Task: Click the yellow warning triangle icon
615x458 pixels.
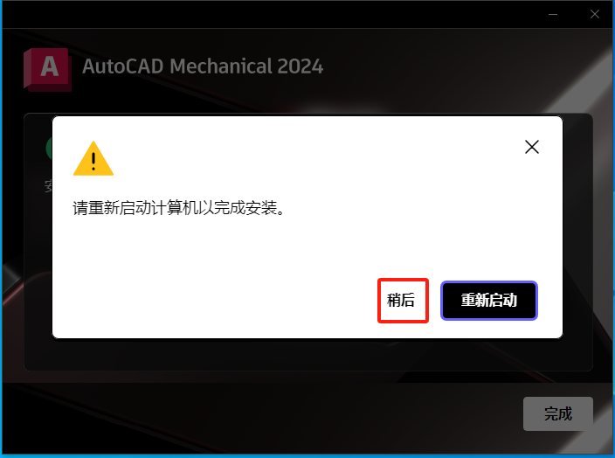Action: tap(93, 158)
